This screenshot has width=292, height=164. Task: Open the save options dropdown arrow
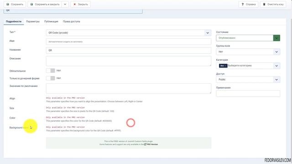tap(65, 4)
